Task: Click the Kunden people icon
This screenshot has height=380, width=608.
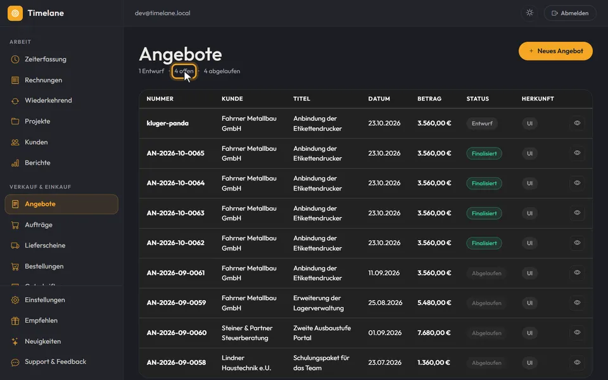Action: pos(15,142)
